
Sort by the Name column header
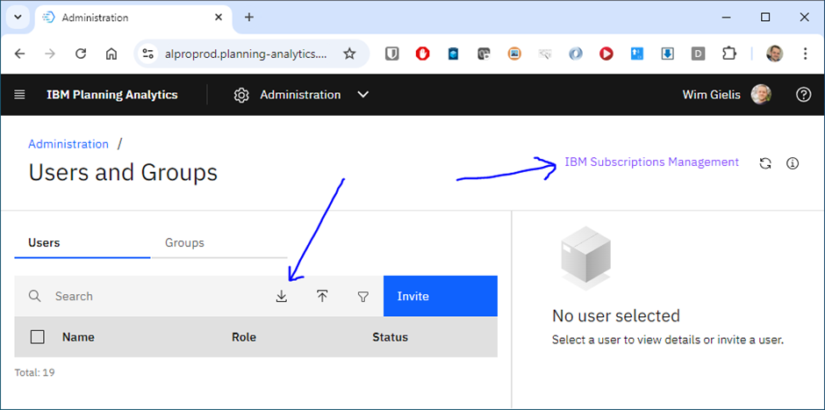point(78,337)
